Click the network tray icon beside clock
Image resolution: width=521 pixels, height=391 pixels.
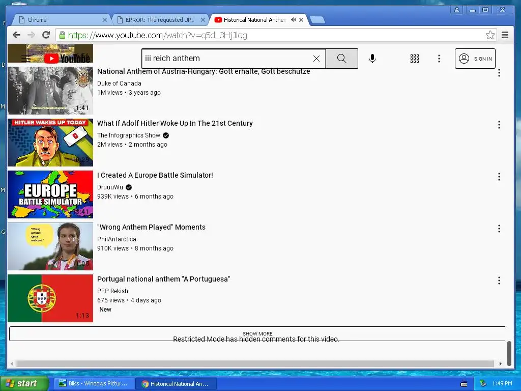click(483, 383)
